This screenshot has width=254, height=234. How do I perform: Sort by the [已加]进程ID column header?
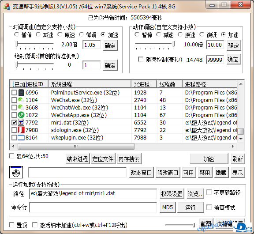pos(29,84)
